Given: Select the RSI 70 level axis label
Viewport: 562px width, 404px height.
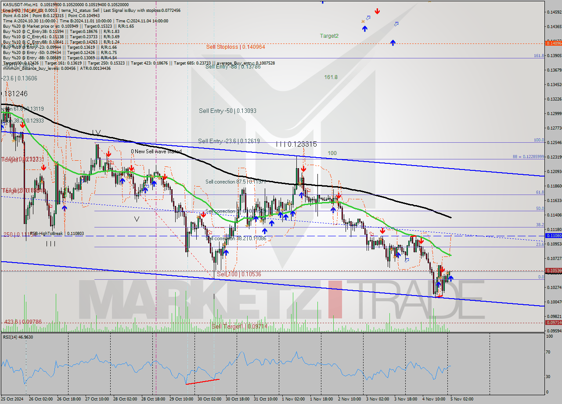Looking at the screenshot, I should (x=549, y=352).
